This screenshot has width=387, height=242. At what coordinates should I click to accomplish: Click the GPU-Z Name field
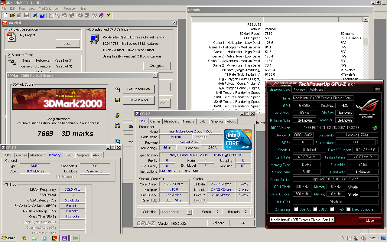click(323, 98)
